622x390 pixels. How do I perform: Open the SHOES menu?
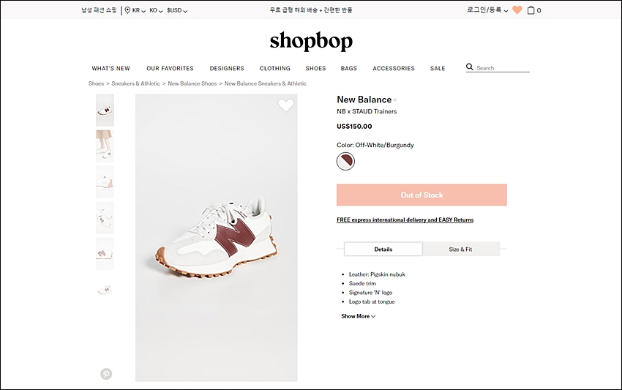tap(316, 68)
